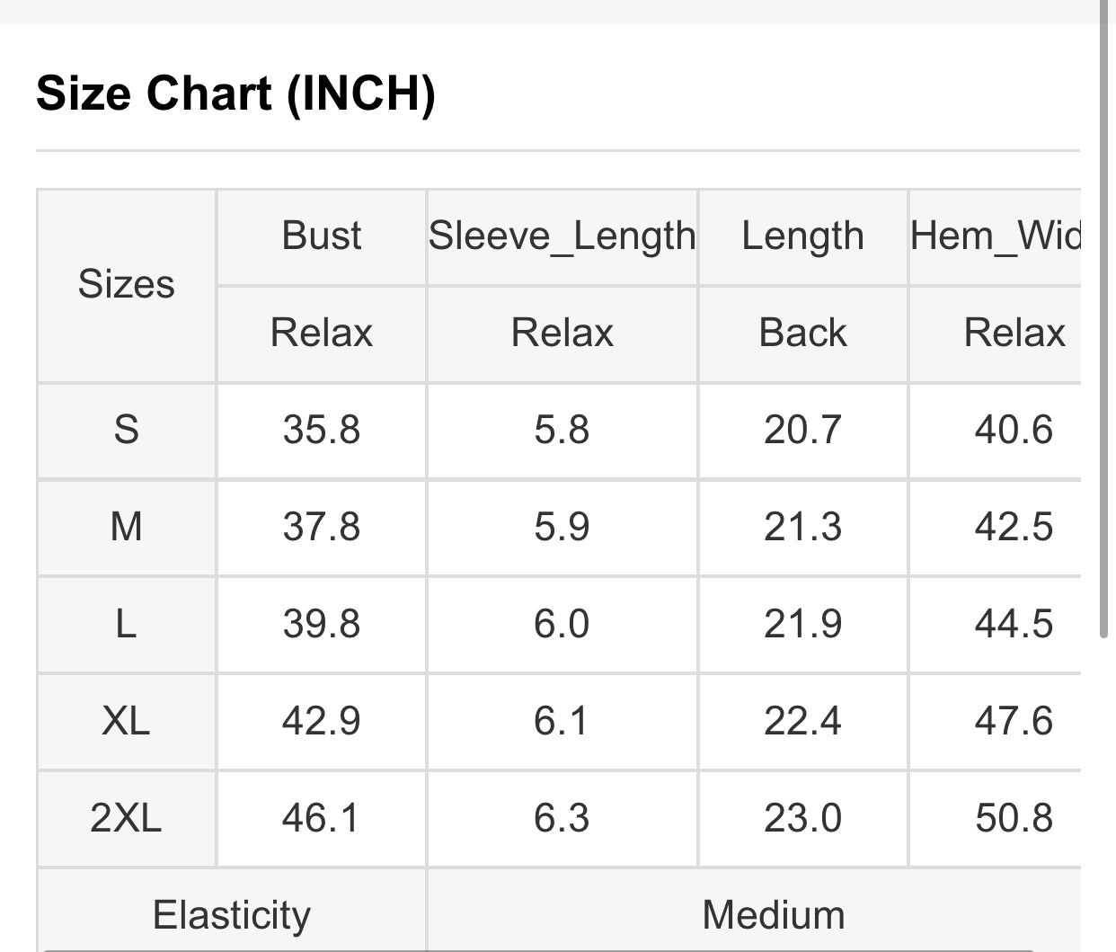Click the Length column header

click(802, 236)
